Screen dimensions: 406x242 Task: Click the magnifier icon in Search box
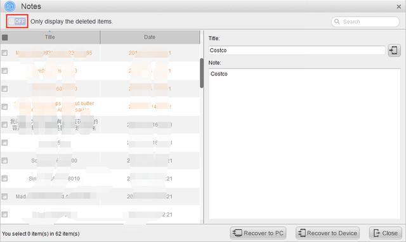click(x=337, y=22)
